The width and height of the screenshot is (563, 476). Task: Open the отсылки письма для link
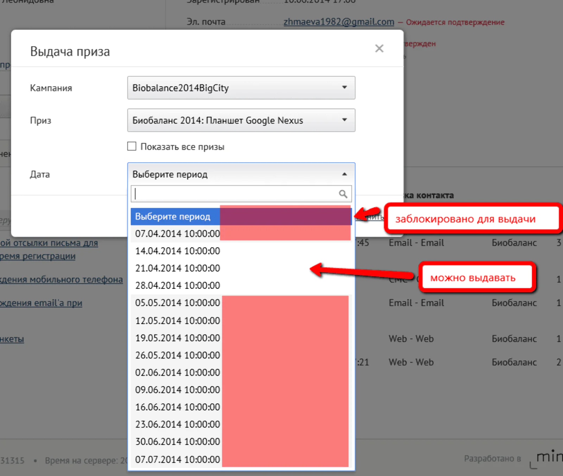pos(49,243)
